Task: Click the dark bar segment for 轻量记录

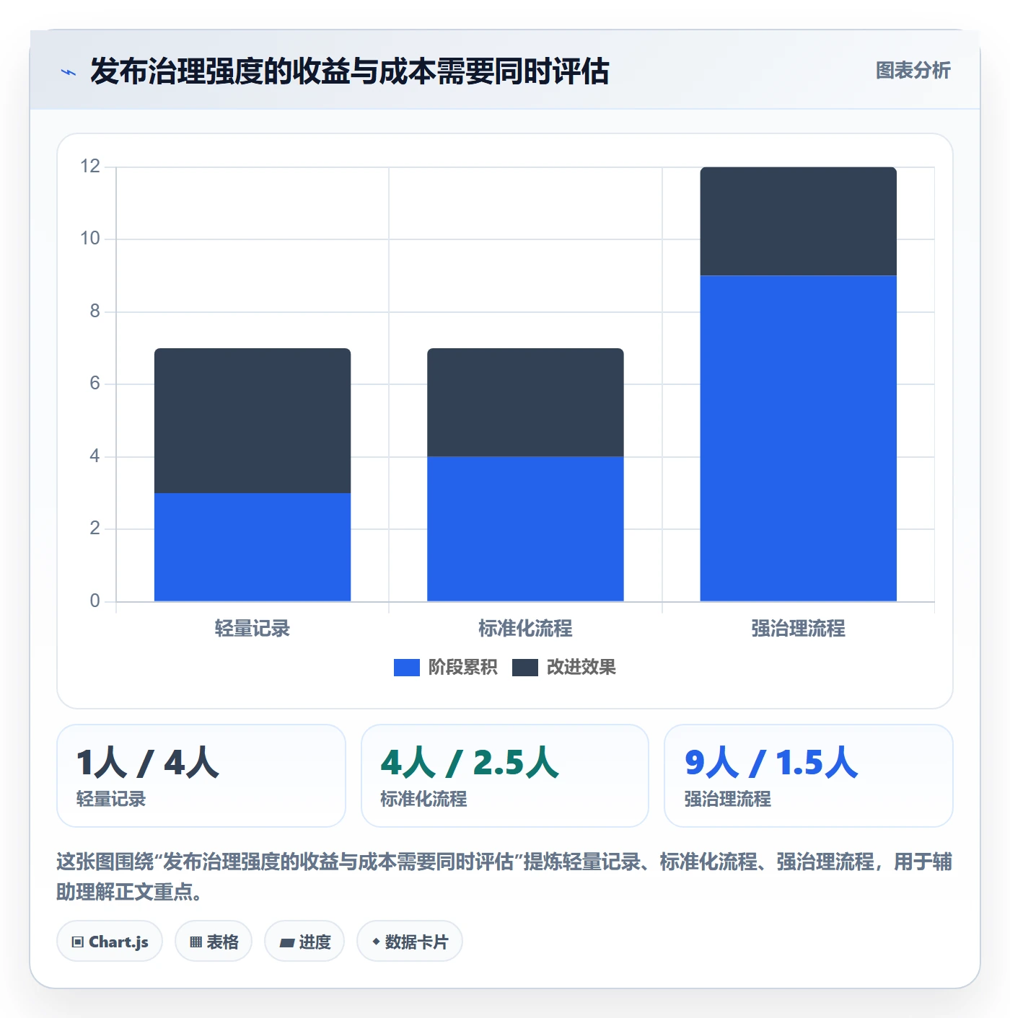Action: click(252, 421)
